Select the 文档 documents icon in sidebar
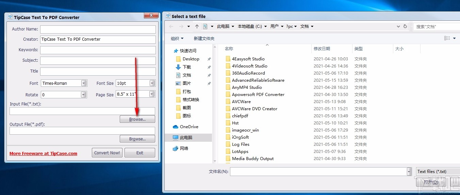This screenshot has height=195, width=460. tap(178, 75)
